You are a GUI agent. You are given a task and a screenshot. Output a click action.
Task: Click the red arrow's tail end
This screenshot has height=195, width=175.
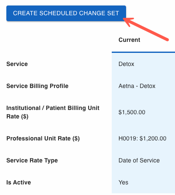point(167,40)
